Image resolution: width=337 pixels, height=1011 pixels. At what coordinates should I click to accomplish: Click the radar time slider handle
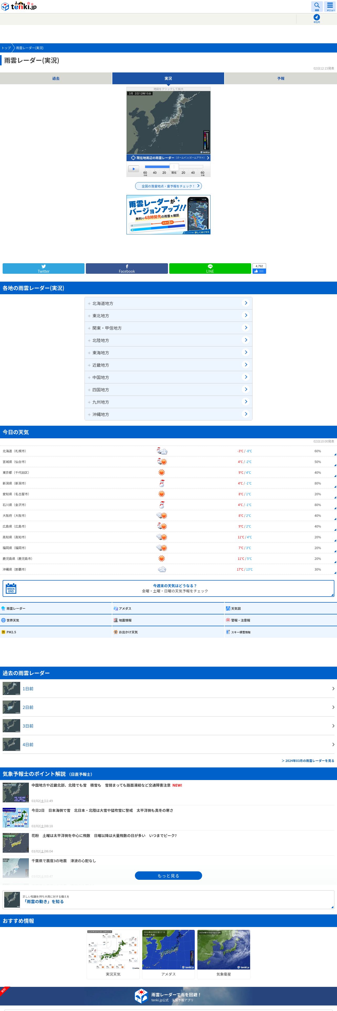pyautogui.click(x=174, y=167)
